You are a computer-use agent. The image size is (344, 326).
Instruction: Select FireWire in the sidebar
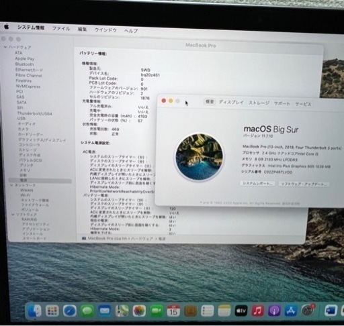[x=24, y=80]
